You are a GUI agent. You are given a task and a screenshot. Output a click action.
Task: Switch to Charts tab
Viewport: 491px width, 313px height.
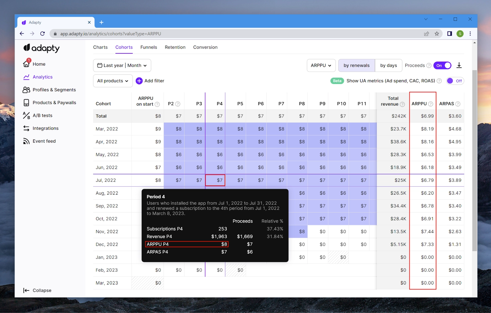pos(100,47)
